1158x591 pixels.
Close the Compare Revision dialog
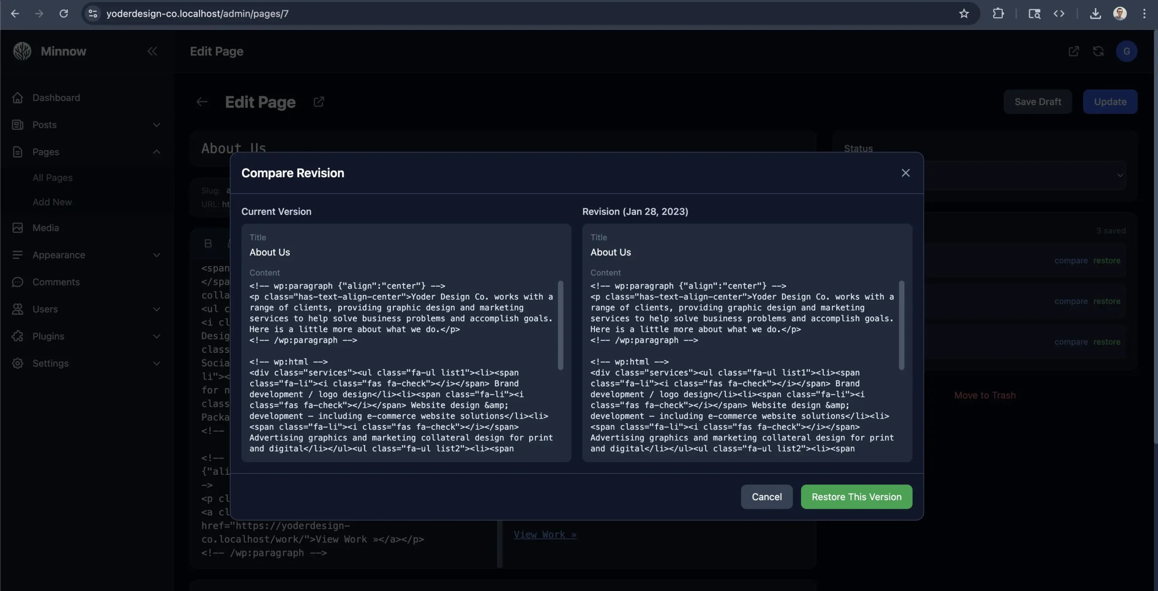pos(905,173)
